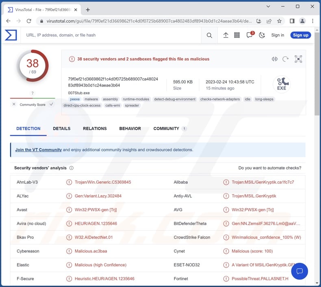Viewport: 321px width, 287px height.
Task: Click the Gen:Variant.Lazy.302484 detection
Action: [x=98, y=196]
